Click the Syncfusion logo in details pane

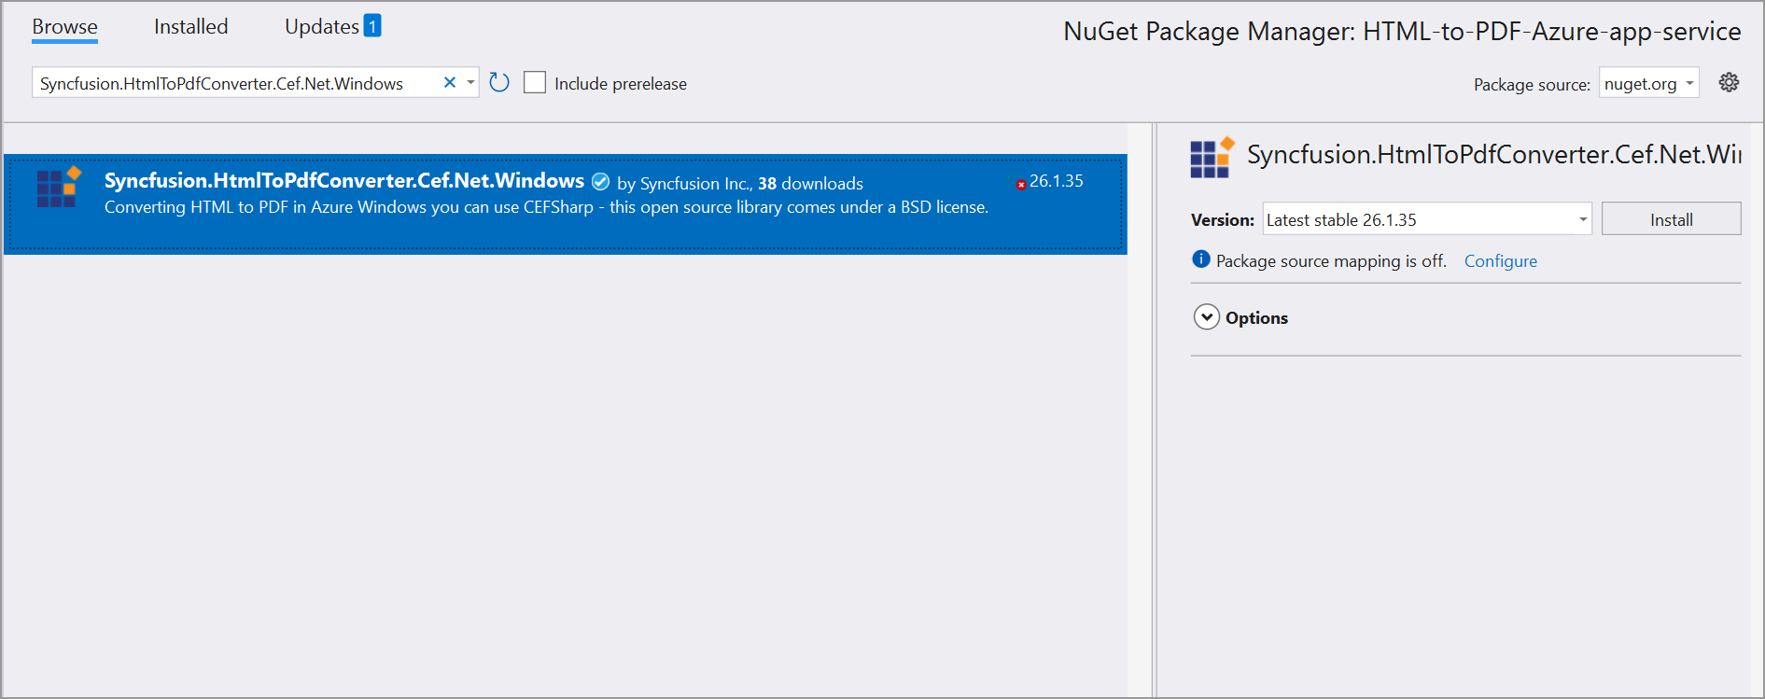[x=1212, y=157]
